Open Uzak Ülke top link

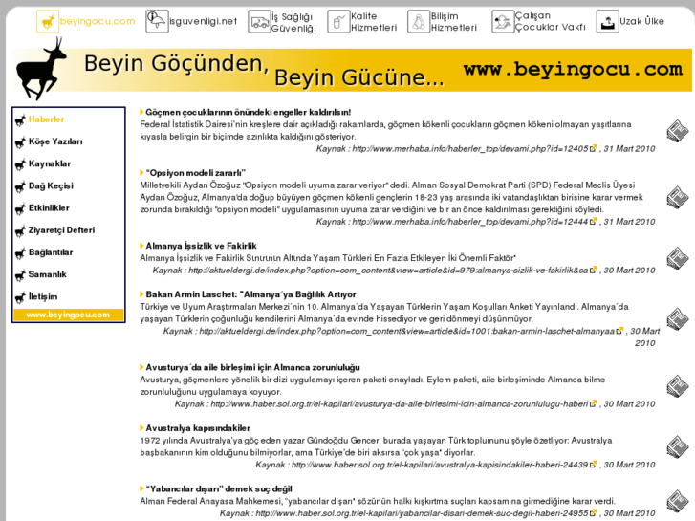pyautogui.click(x=641, y=21)
